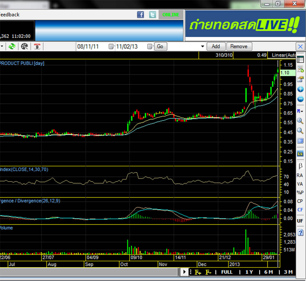Click the scroll right arrow button

184,272
